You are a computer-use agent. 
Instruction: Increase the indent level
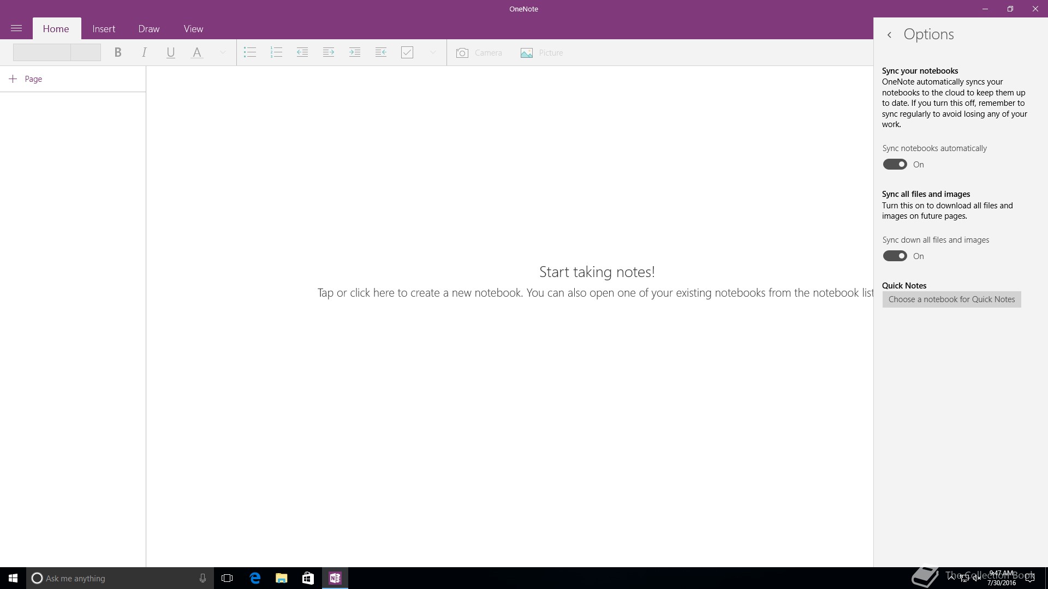click(x=329, y=52)
